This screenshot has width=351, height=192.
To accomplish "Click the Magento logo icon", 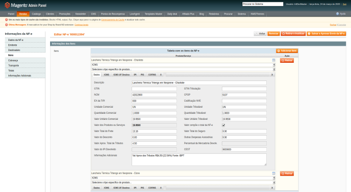I will click(x=7, y=5).
